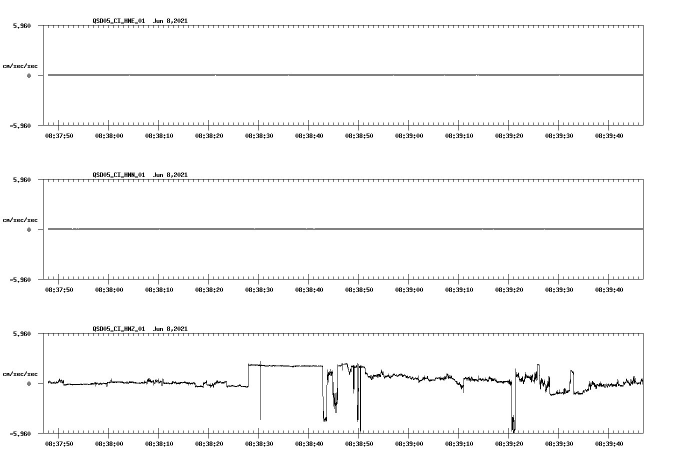Image resolution: width=679 pixels, height=462 pixels.
Task: Select the QSD05_CI_HNZ_01 chart title
Action: click(x=119, y=329)
